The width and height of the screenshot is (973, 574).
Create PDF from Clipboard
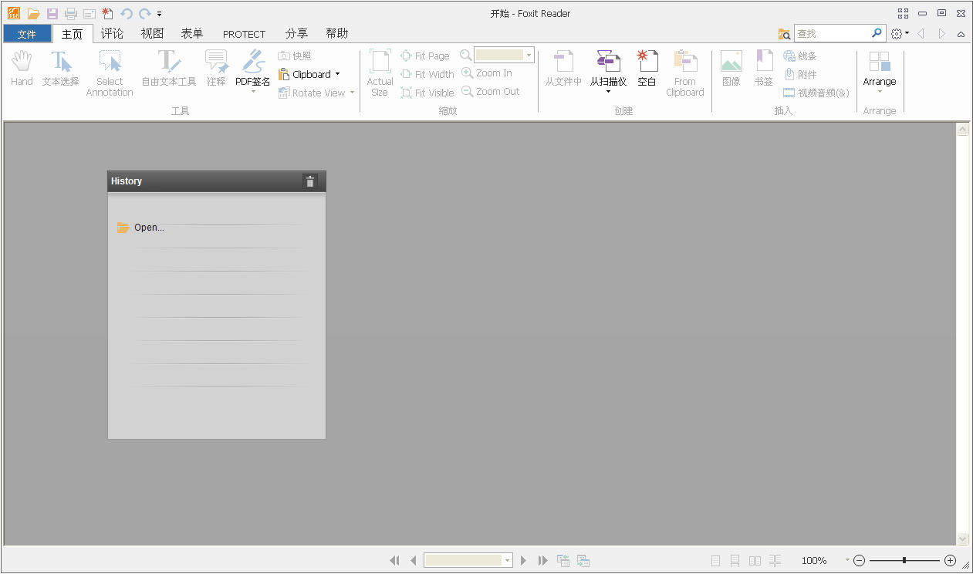pos(685,72)
